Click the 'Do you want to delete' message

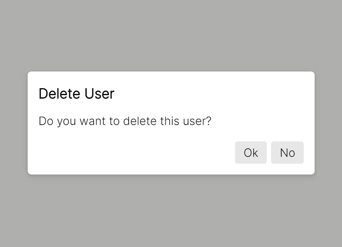tap(125, 121)
